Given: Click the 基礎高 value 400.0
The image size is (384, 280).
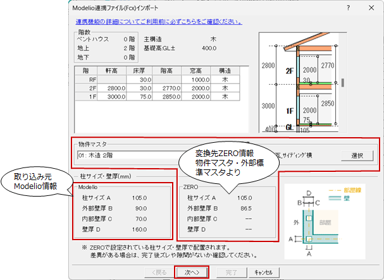Looking at the screenshot, I should (x=209, y=48).
